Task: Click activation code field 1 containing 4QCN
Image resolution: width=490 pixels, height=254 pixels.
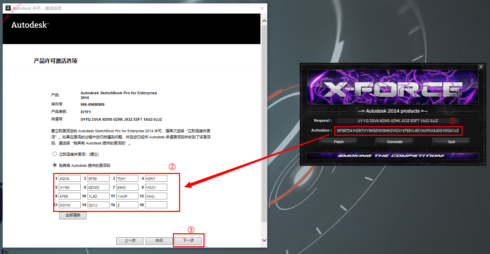Action: pyautogui.click(x=70, y=178)
